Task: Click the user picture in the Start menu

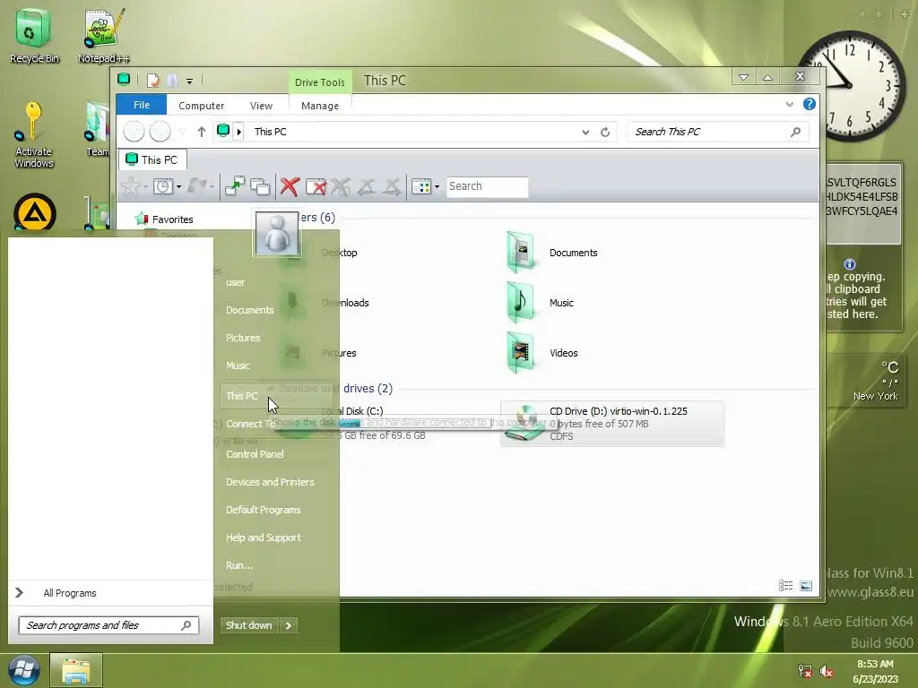Action: (x=277, y=233)
